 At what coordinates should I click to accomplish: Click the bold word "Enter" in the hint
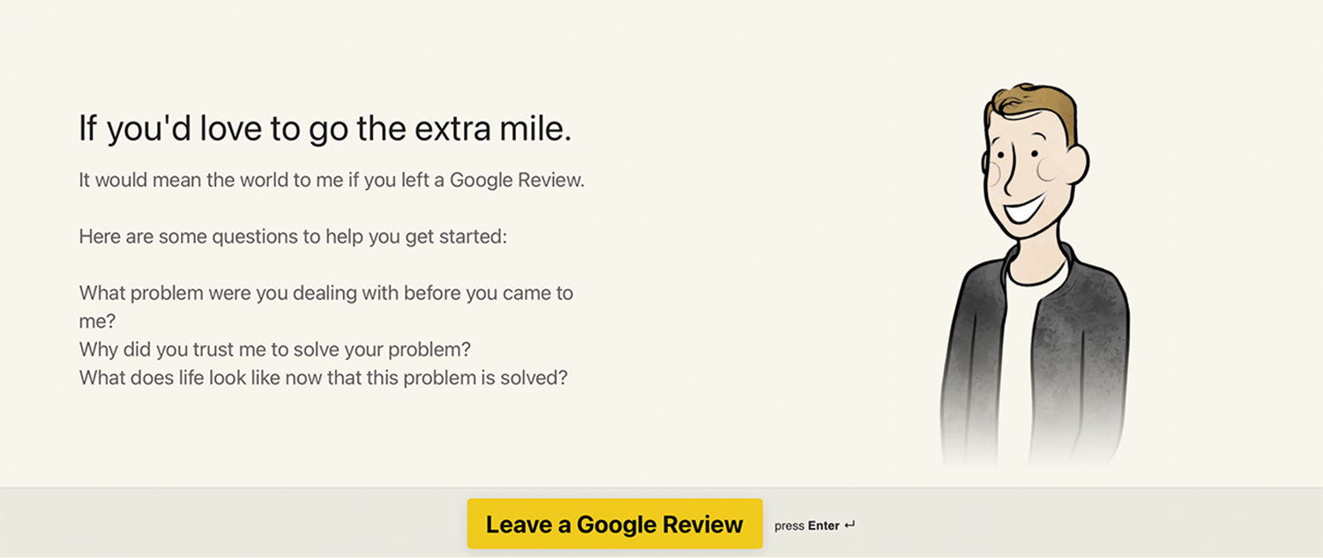tap(824, 526)
